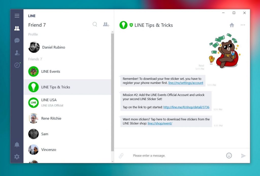Close the LINE window
Viewport: 260px width, 176px height.
click(x=245, y=13)
